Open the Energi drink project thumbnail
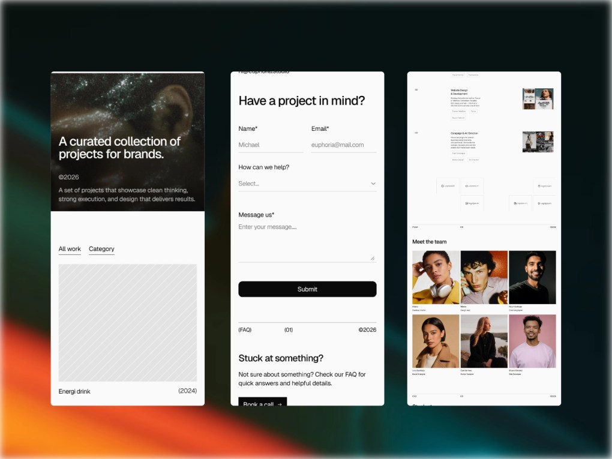The image size is (612, 459). click(128, 323)
